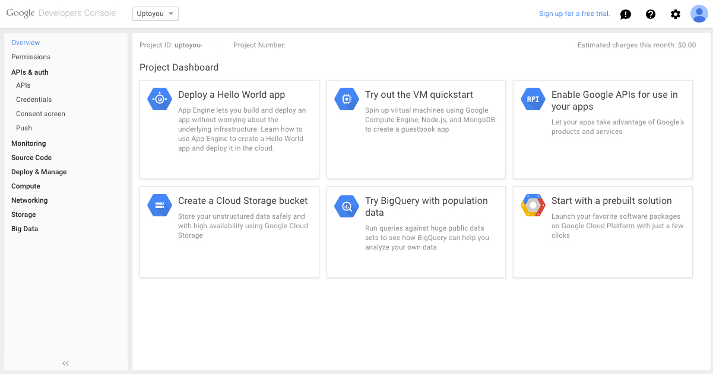Open Credentials in the sidebar
713x374 pixels.
tap(34, 100)
